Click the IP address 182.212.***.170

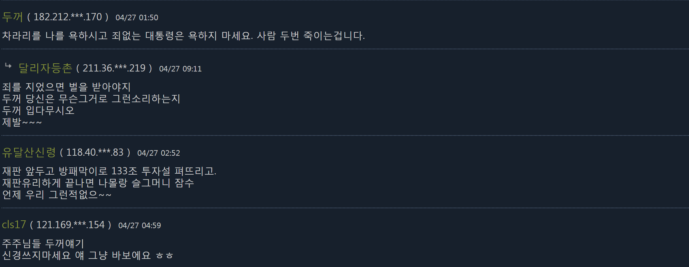point(68,17)
